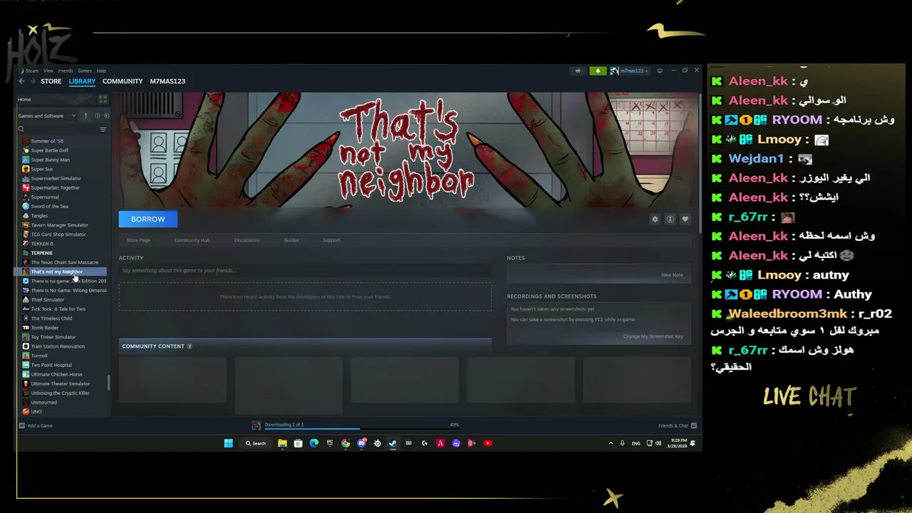Select Thief Simulator in the library
This screenshot has height=513, width=912.
[47, 300]
